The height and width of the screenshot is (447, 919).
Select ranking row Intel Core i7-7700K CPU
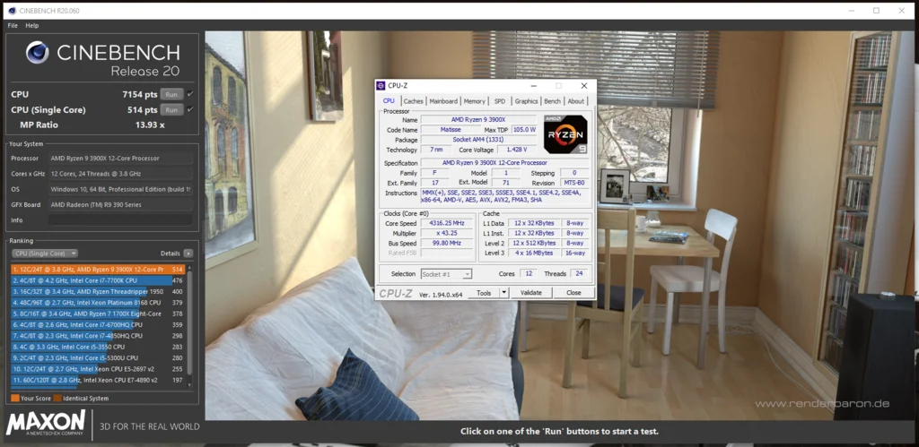[98, 280]
